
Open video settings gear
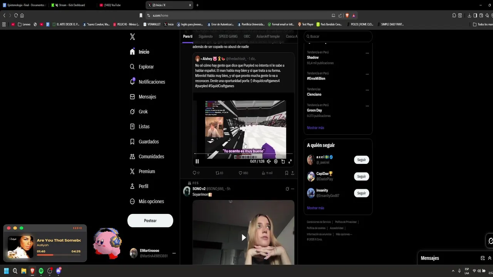point(276,161)
